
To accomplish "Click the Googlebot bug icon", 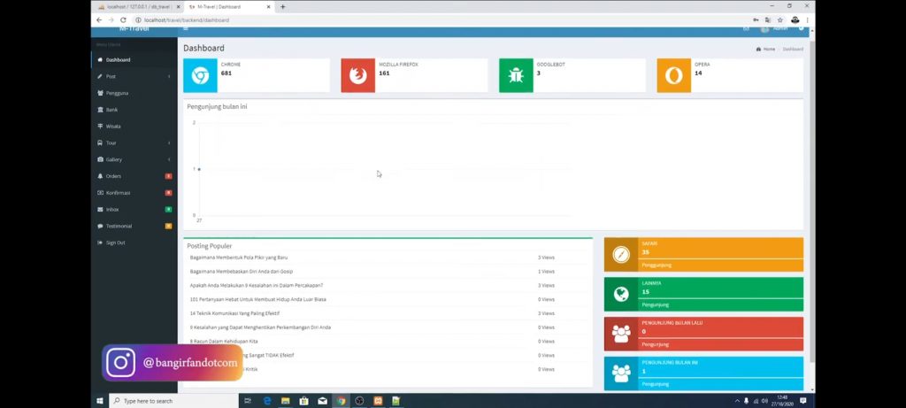I will pyautogui.click(x=516, y=76).
